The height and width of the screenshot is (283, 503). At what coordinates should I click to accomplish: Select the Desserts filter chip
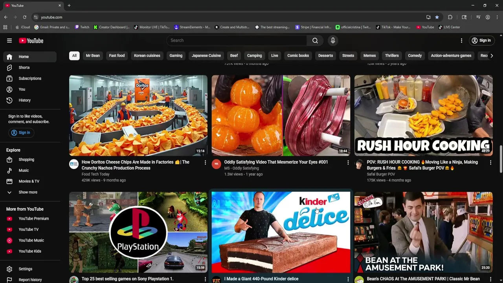(x=325, y=55)
